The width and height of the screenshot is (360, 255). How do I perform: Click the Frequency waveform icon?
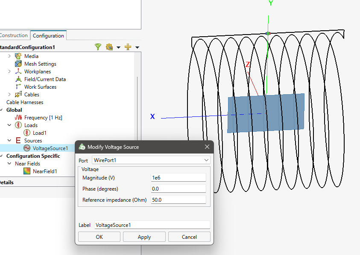click(x=18, y=117)
